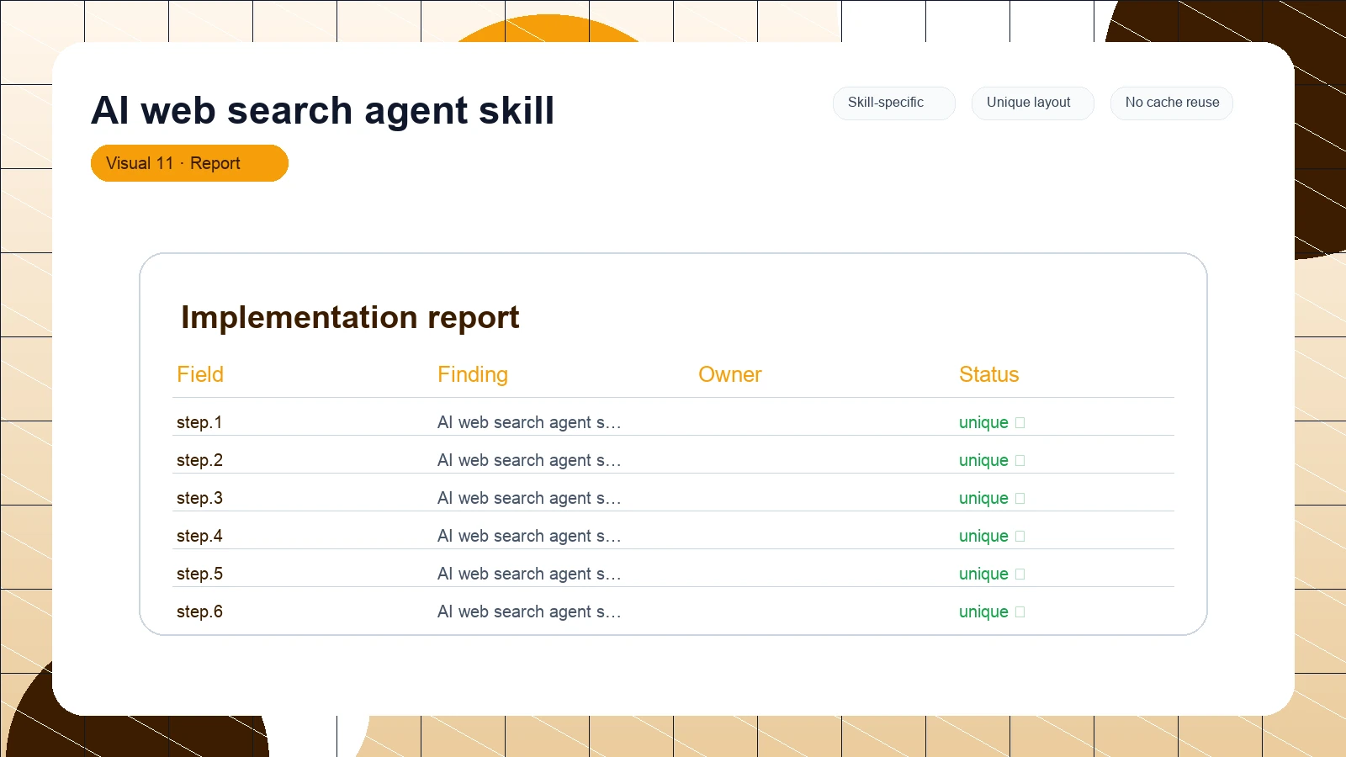Click the finding text in step.4 row

[x=529, y=536]
